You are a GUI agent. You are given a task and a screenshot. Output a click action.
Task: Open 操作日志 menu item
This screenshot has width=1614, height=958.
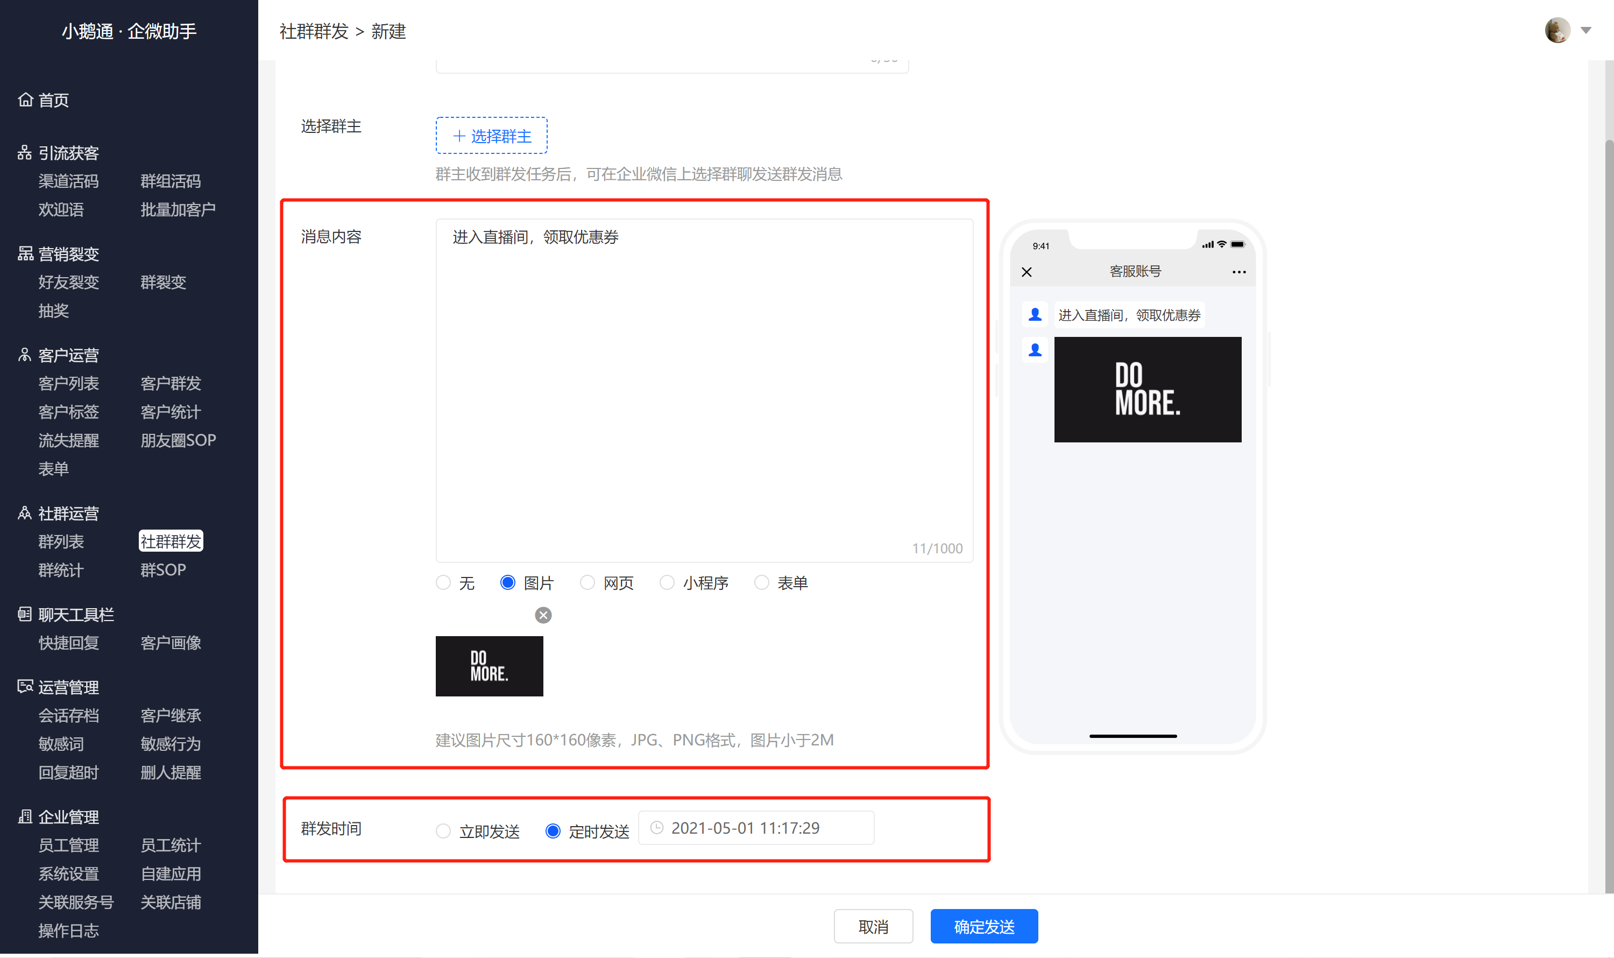(68, 930)
